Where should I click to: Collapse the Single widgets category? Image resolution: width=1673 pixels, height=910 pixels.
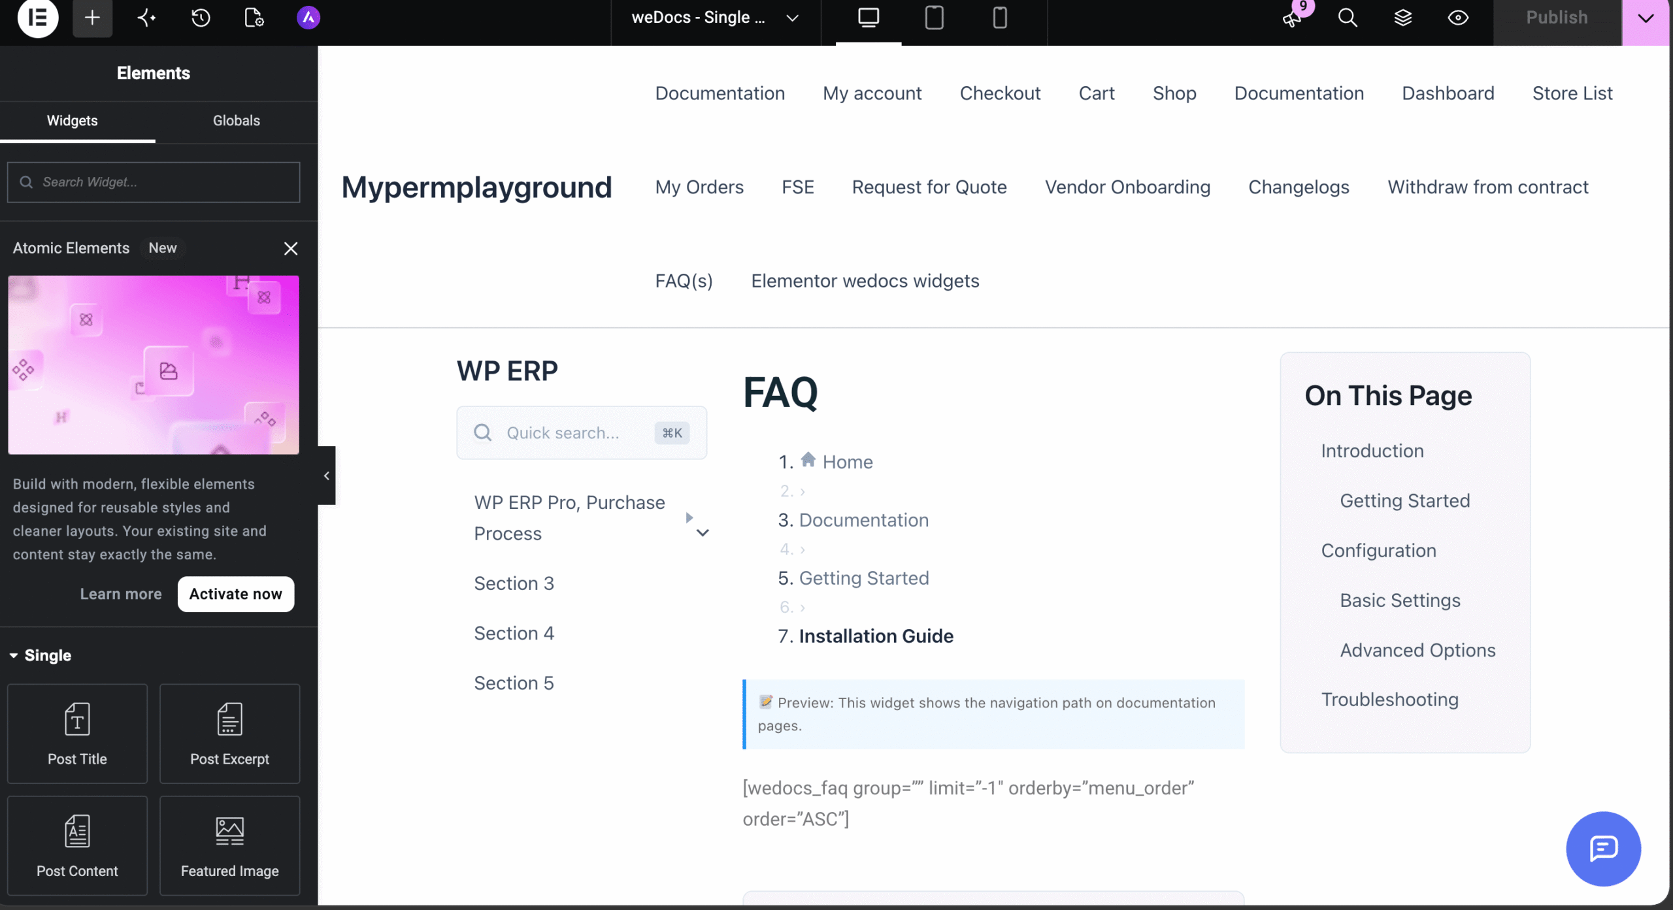pyautogui.click(x=41, y=655)
